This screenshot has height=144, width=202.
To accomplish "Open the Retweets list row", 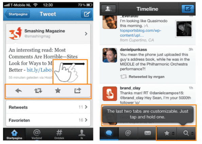I will (x=48, y=107).
